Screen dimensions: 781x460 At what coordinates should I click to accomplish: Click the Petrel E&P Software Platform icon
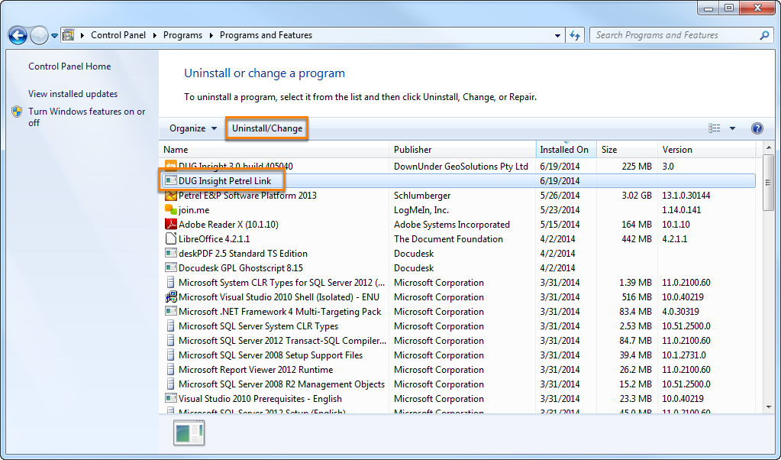point(171,195)
